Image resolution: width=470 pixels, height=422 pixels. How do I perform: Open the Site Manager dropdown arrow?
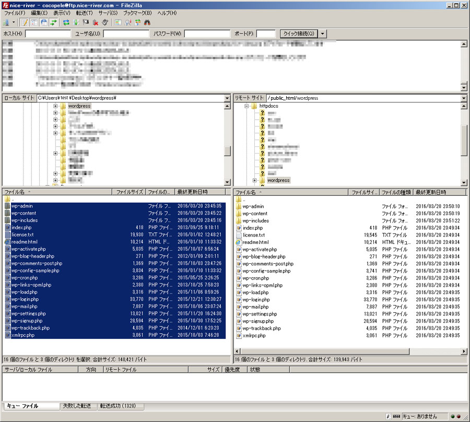[14, 22]
